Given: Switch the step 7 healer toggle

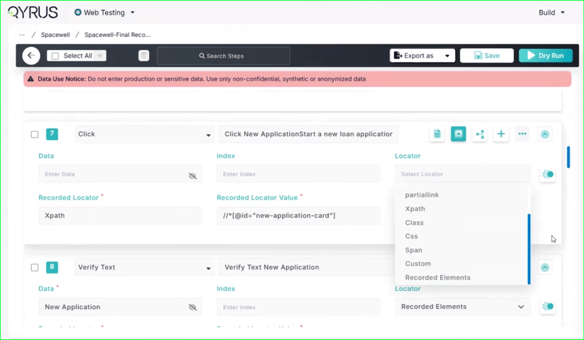Looking at the screenshot, I should 548,174.
